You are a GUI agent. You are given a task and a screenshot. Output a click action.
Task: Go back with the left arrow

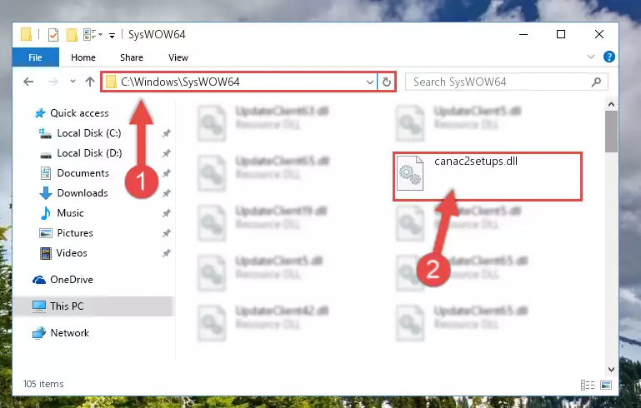pos(28,82)
